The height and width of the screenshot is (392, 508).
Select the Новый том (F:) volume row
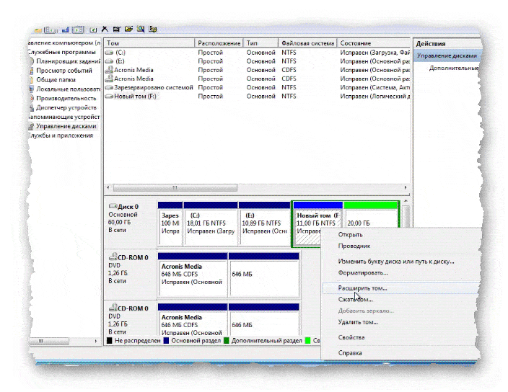click(257, 96)
